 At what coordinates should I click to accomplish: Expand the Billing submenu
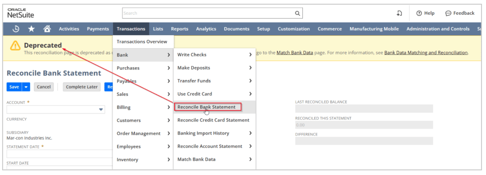click(143, 107)
